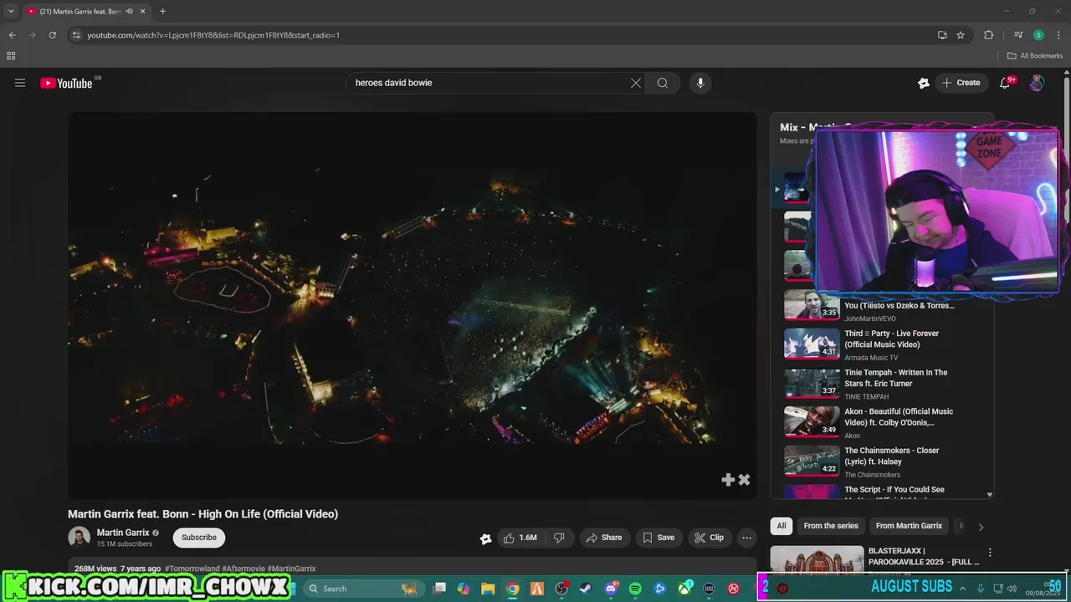Start voice search with microphone
Viewport: 1071px width, 602px height.
(700, 83)
